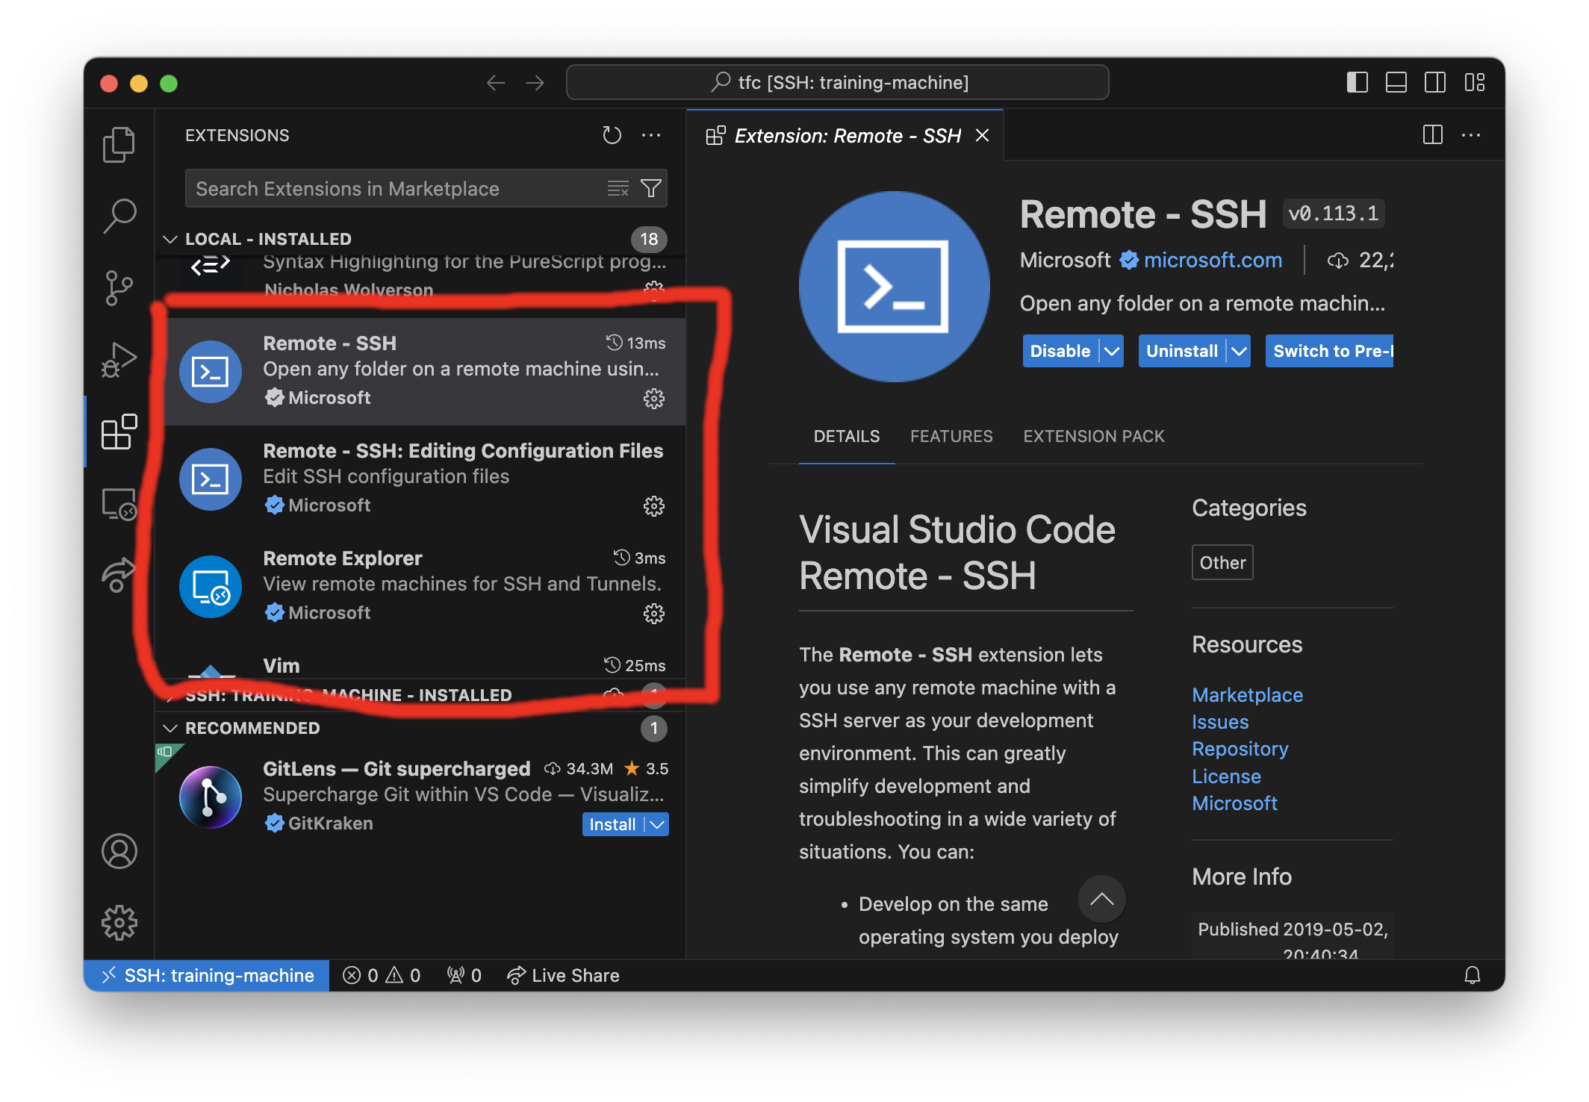Open the Disable dropdown chevron

click(x=1113, y=351)
